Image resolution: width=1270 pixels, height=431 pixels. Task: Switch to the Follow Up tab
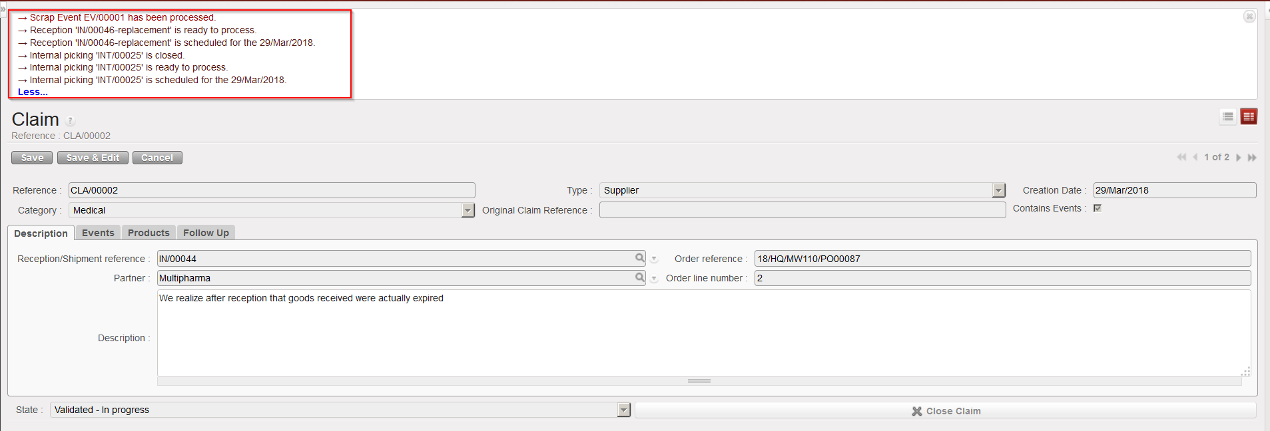[x=206, y=233]
